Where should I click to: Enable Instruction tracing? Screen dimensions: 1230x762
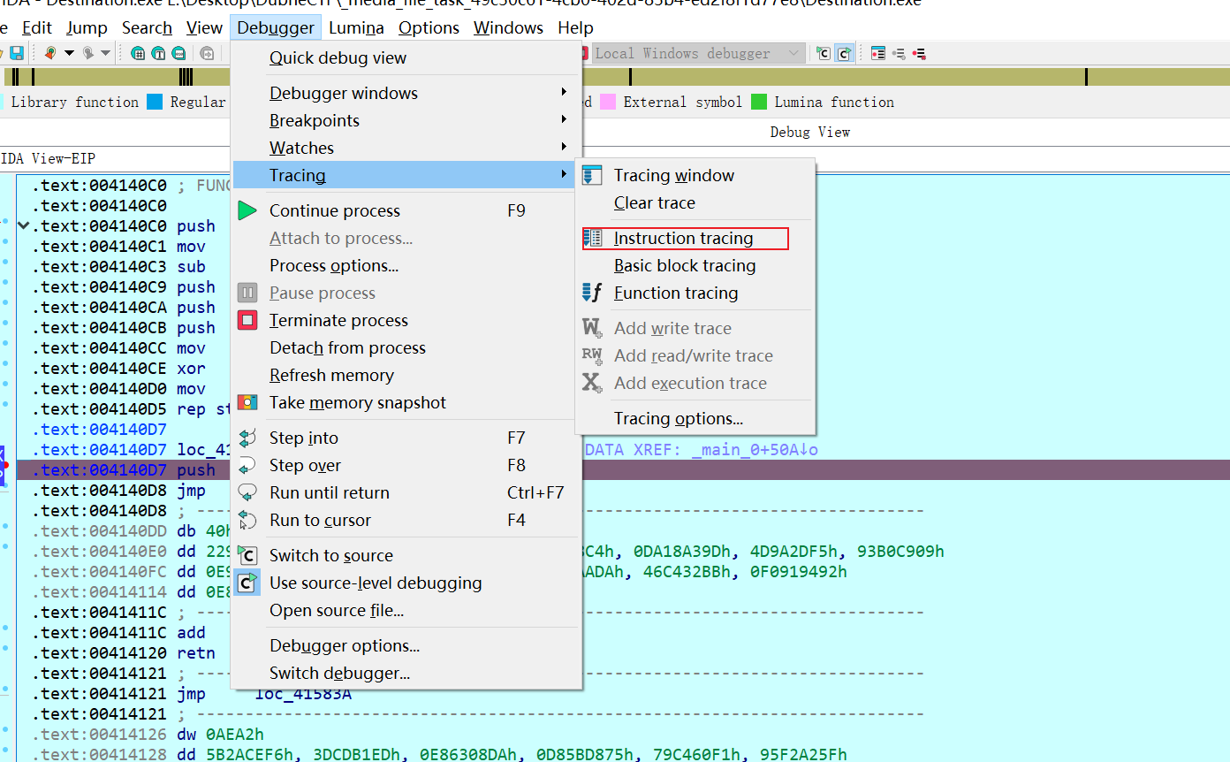tap(683, 239)
